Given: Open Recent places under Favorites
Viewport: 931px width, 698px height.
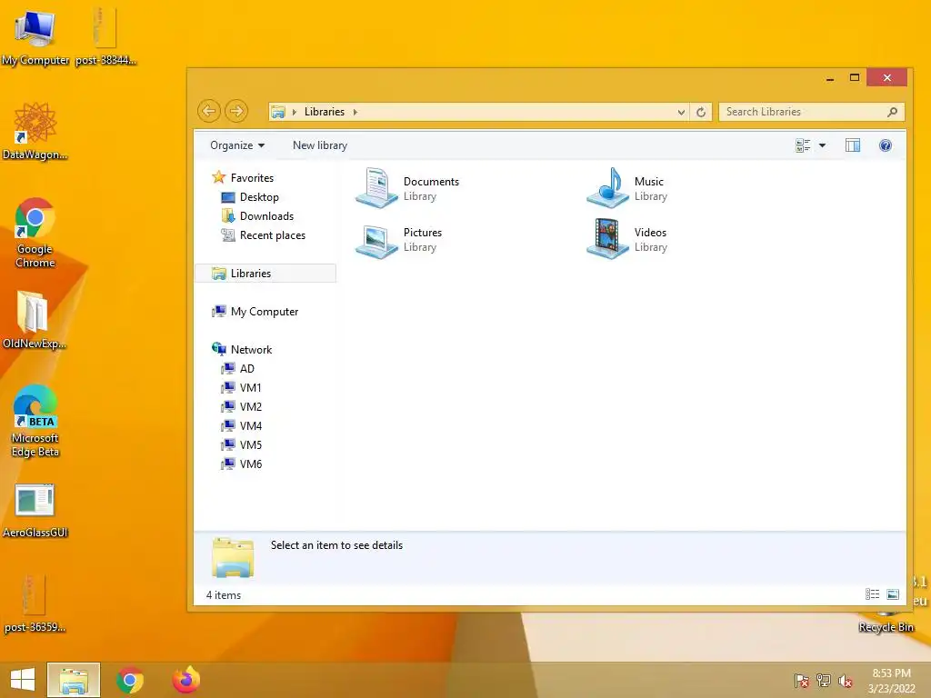Looking at the screenshot, I should (x=273, y=235).
